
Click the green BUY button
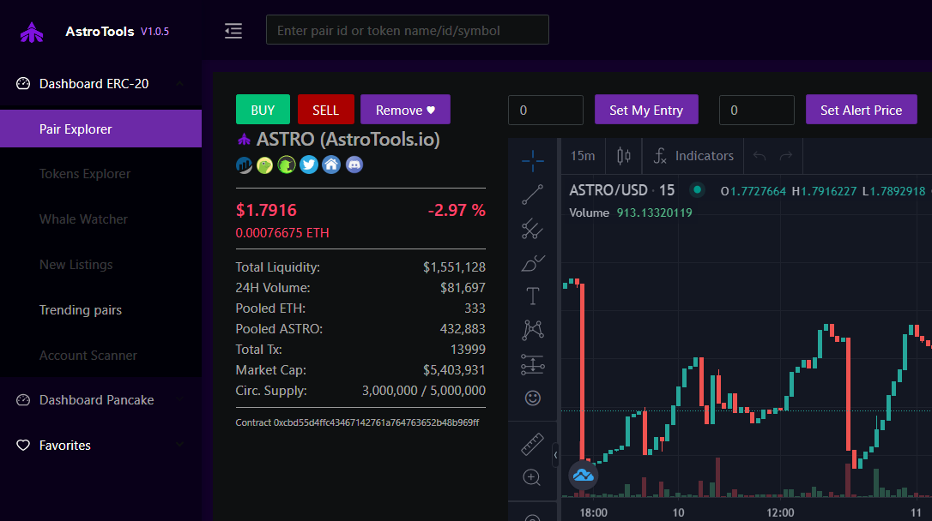pyautogui.click(x=263, y=110)
